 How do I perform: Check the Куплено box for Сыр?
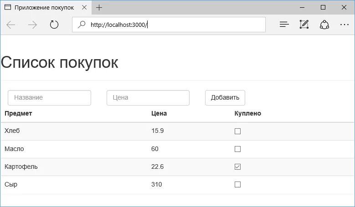pyautogui.click(x=237, y=184)
